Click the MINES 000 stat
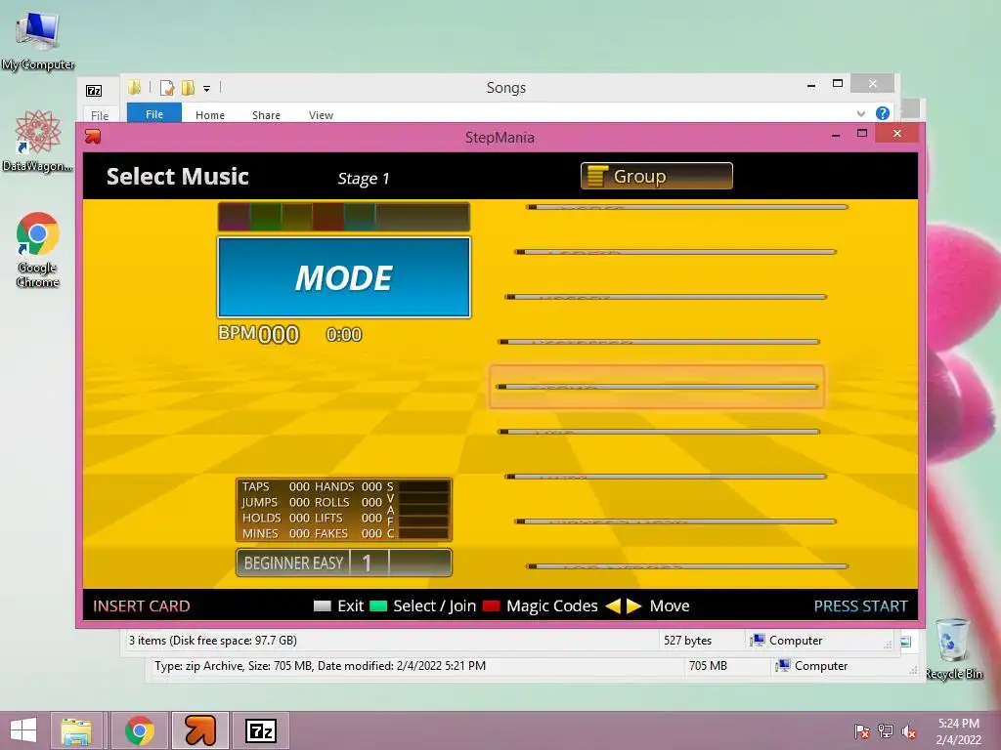Viewport: 1001px width, 750px height. [276, 533]
